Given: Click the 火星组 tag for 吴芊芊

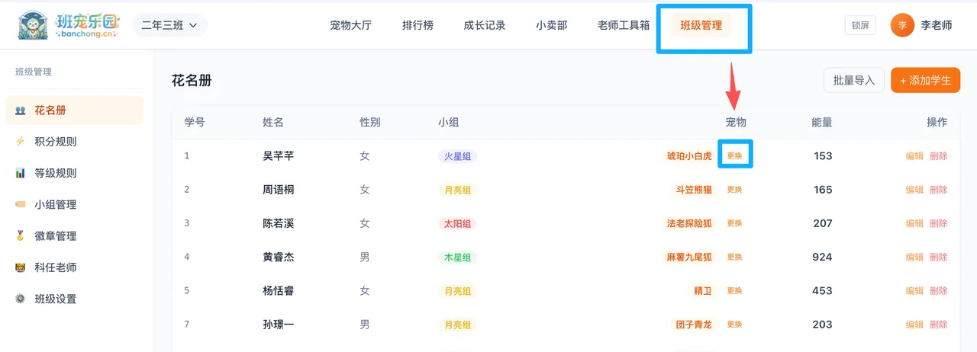Looking at the screenshot, I should tap(457, 156).
